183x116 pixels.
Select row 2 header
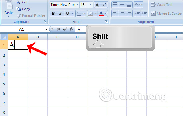point(4,54)
